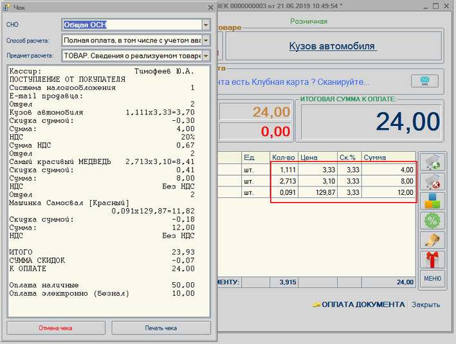Click the Самый красивый МЕДВЕДЬ receipt line
The height and width of the screenshot is (344, 456).
tap(102, 161)
